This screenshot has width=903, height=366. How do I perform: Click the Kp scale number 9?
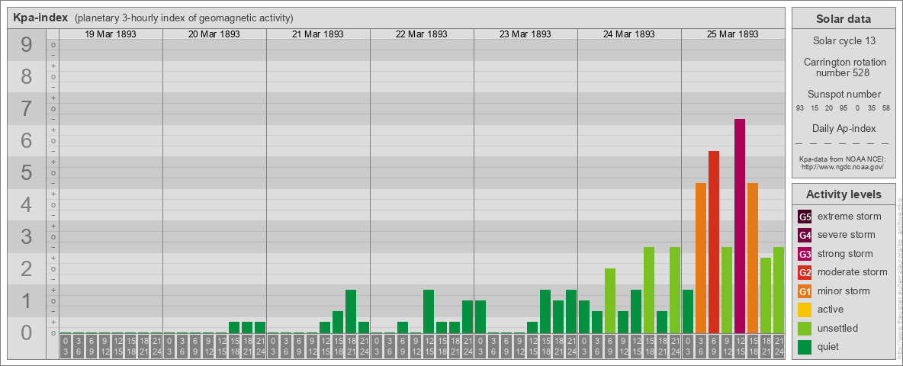pos(26,45)
